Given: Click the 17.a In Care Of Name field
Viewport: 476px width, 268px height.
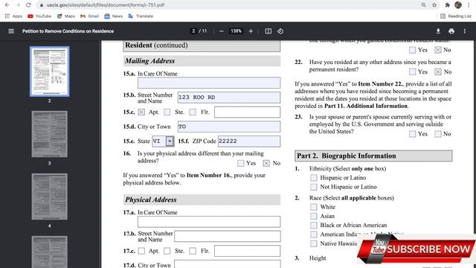Looking at the screenshot, I should [x=209, y=222].
